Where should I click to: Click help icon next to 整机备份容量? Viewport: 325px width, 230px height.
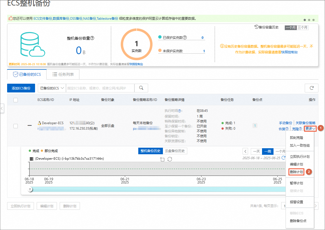point(92,38)
